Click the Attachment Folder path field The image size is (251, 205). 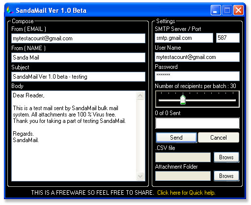click(183, 176)
